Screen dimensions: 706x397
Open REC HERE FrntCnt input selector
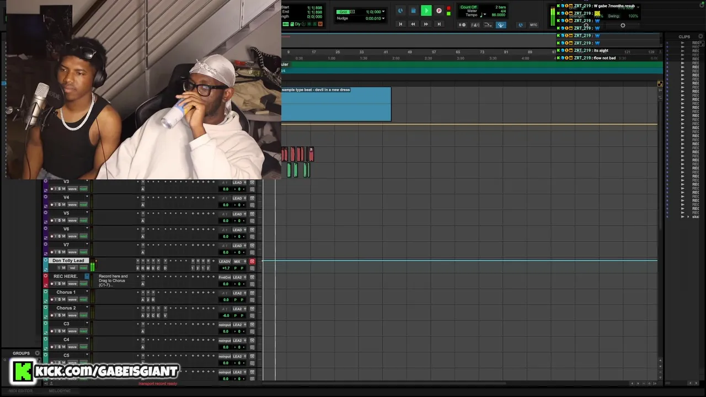coord(224,277)
